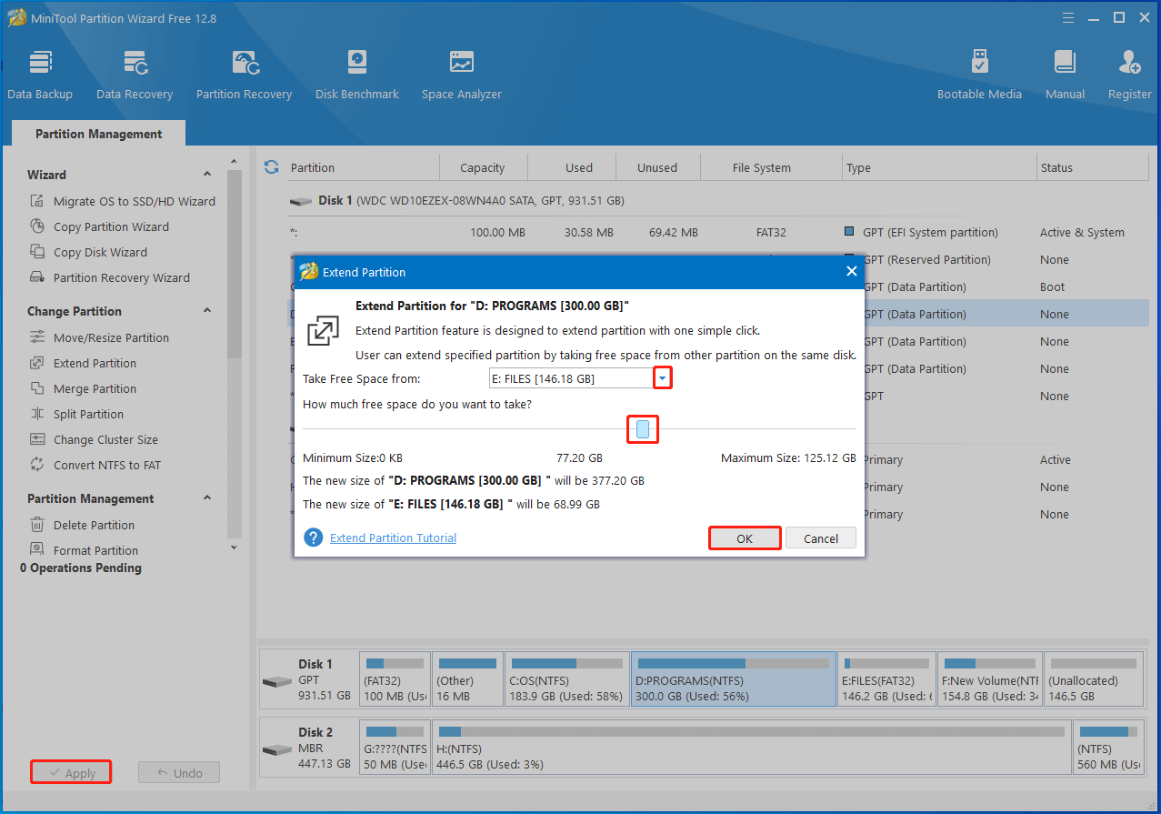
Task: Sort by the Unused column
Action: (x=657, y=167)
